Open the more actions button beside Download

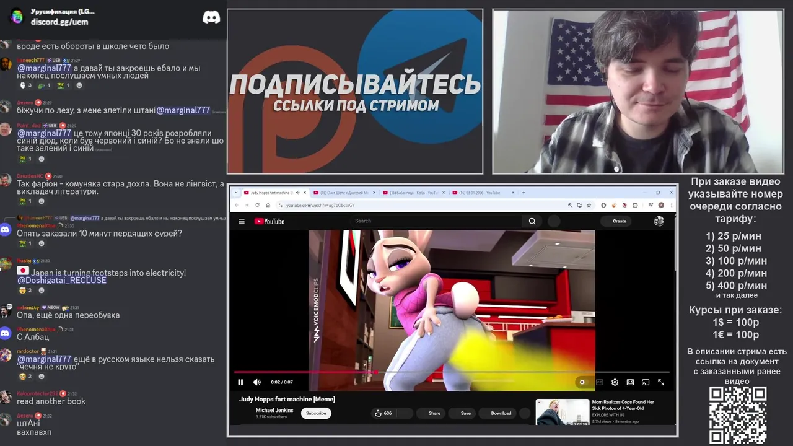[x=525, y=413]
